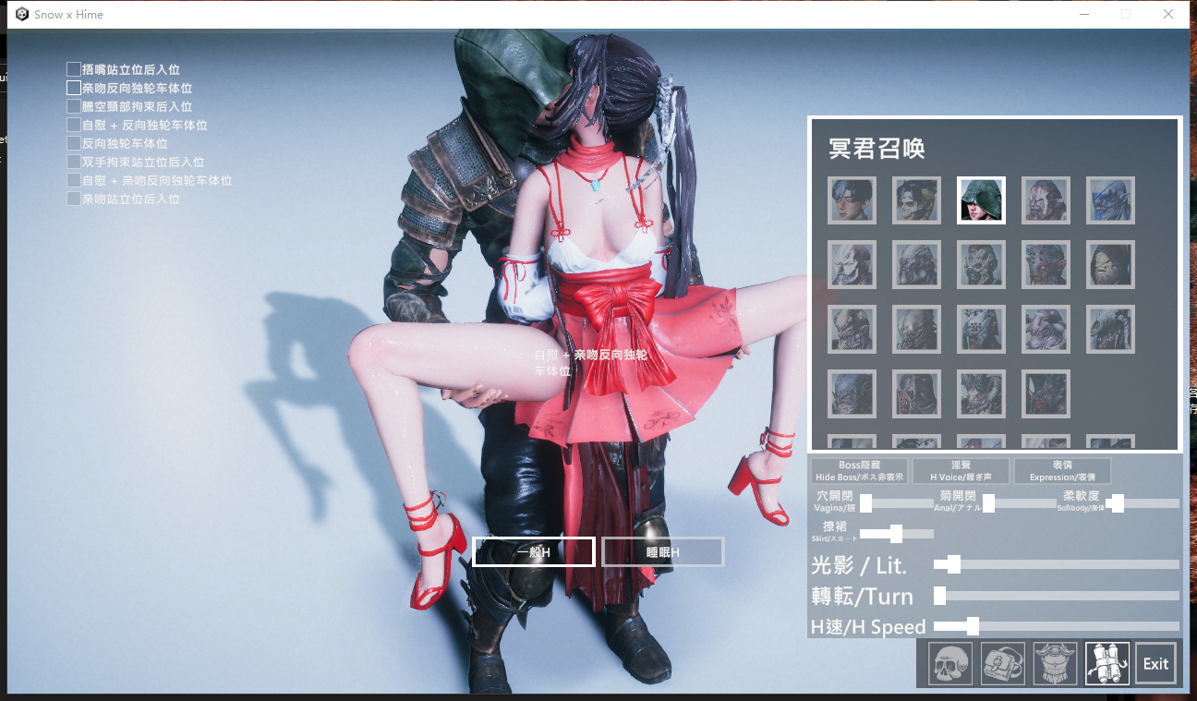This screenshot has width=1197, height=701.
Task: Tick the first checkbox in pose list
Action: [74, 69]
